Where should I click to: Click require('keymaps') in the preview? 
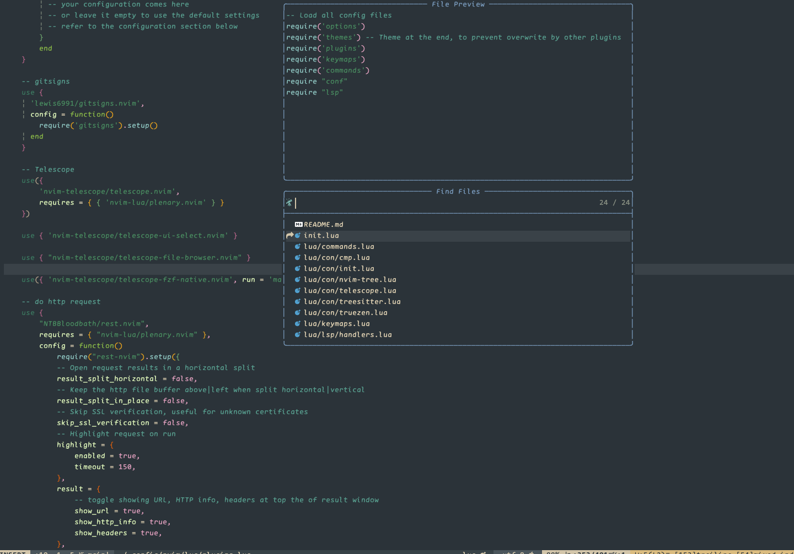[326, 59]
